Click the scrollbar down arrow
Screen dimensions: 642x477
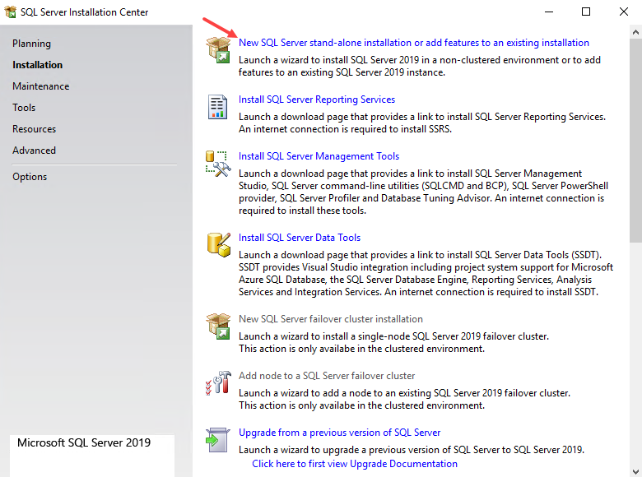(x=635, y=471)
